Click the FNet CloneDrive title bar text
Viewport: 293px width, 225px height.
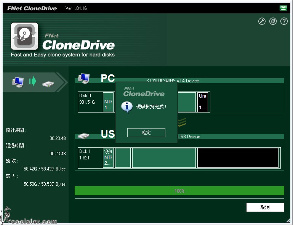32,8
